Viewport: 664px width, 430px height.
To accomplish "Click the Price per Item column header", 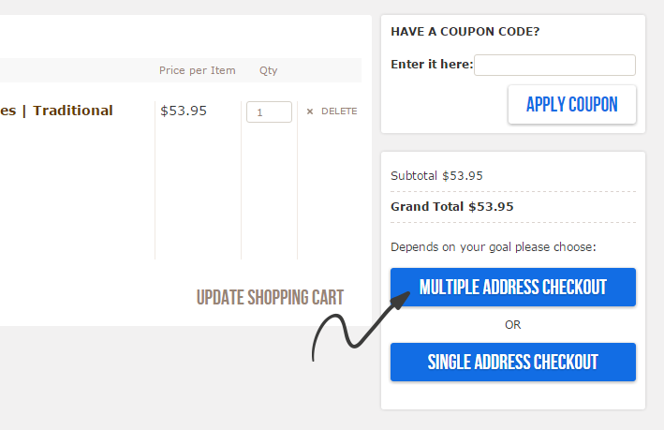I will 197,70.
